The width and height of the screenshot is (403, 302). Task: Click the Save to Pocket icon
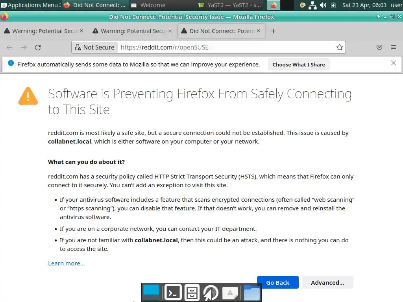[379, 48]
